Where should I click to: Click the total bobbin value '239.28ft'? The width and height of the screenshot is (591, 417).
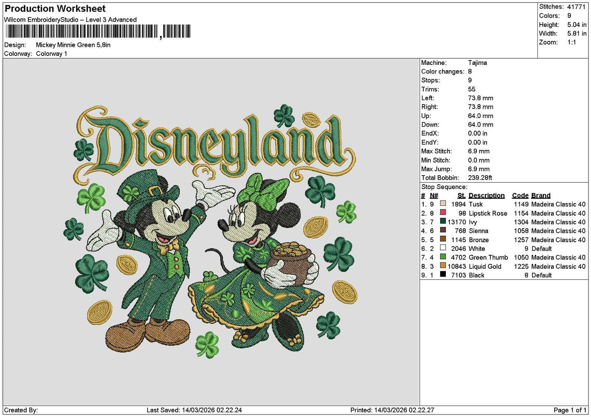(x=480, y=178)
